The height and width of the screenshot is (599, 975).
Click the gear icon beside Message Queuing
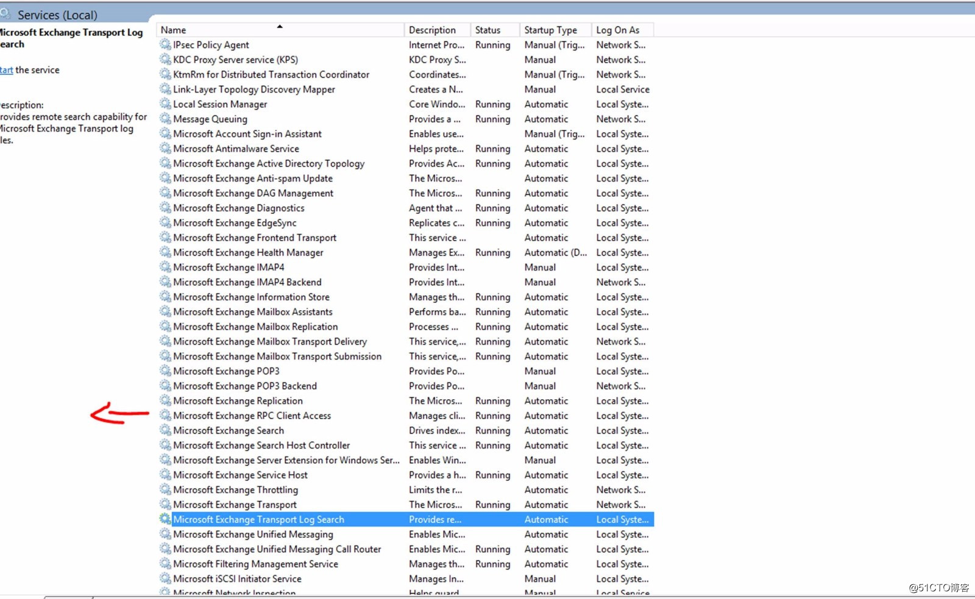[165, 119]
